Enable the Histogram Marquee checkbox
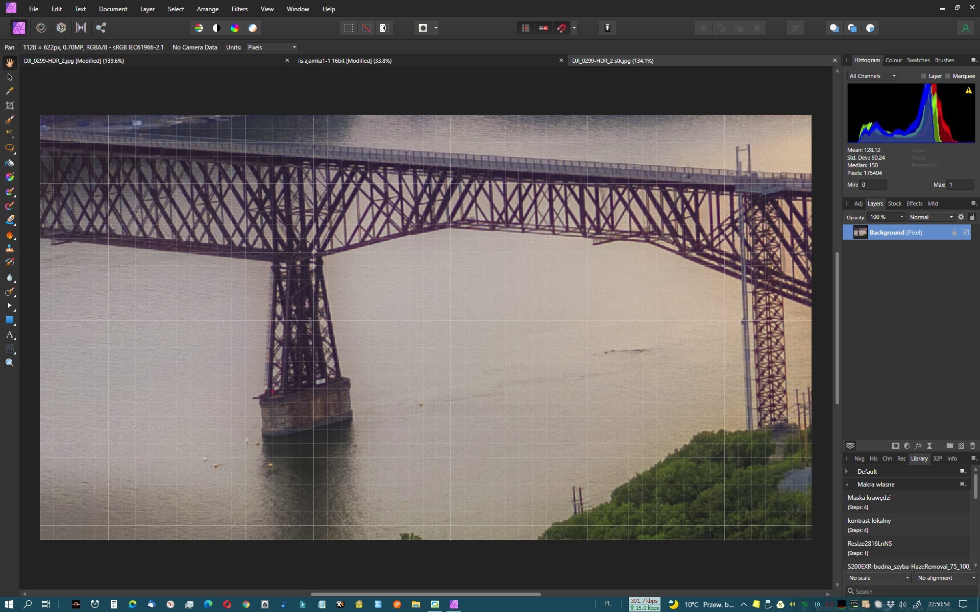 click(948, 76)
